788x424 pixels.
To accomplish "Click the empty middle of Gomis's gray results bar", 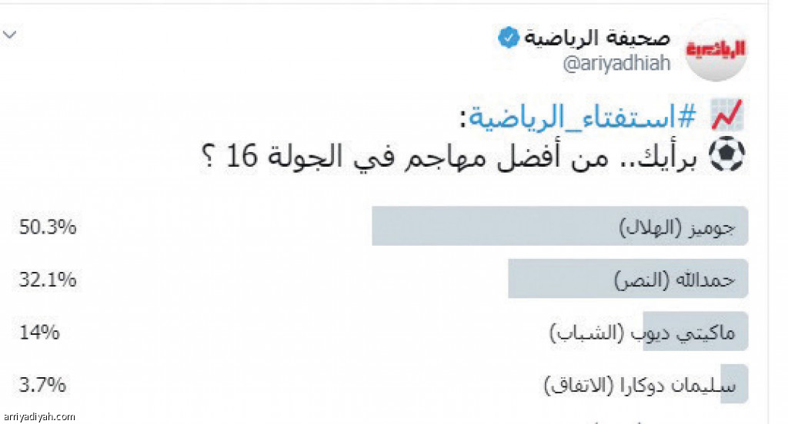I will click(495, 226).
